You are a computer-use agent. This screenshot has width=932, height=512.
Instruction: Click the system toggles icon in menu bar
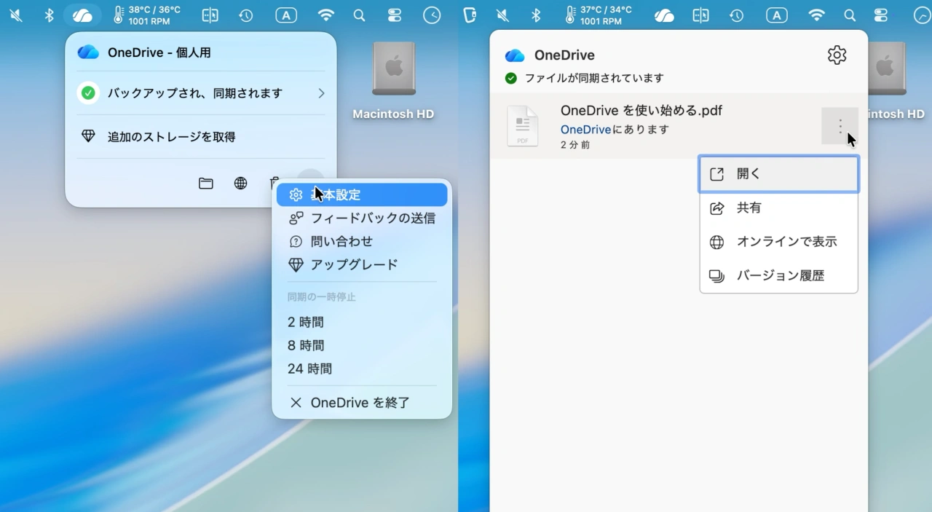coord(394,15)
